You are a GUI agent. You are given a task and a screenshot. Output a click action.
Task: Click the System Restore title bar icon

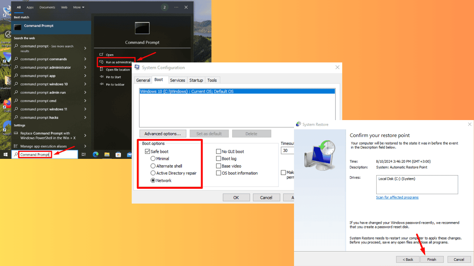click(298, 125)
